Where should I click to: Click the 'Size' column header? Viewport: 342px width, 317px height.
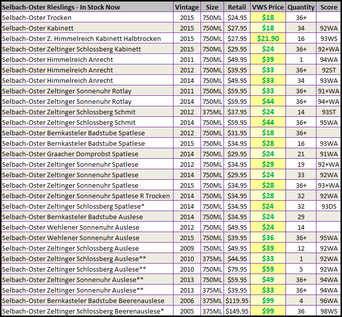pos(212,7)
